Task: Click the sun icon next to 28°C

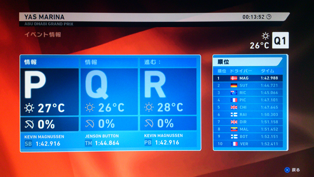Action: coord(149,107)
